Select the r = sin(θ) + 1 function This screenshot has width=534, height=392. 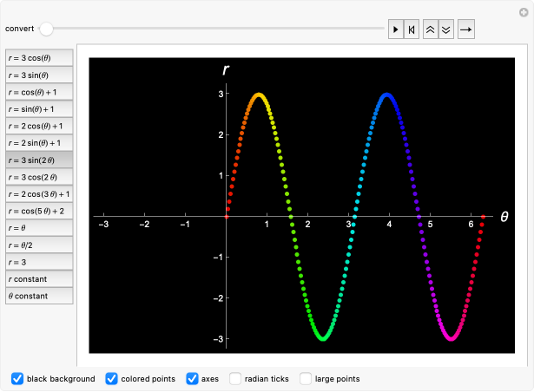(39, 109)
